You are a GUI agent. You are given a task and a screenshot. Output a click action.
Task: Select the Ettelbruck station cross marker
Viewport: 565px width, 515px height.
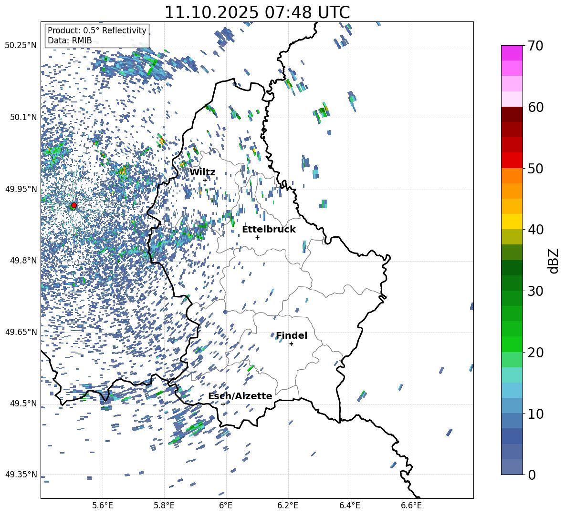(x=257, y=237)
